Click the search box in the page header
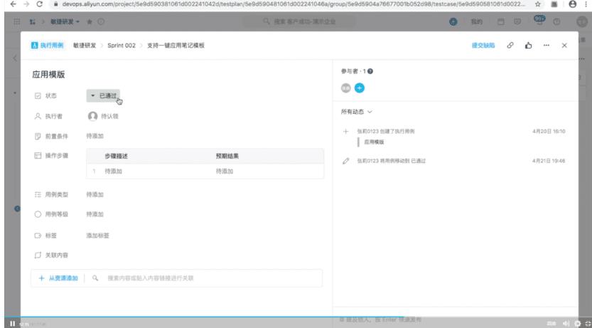Image resolution: width=592 pixels, height=328 pixels. [x=299, y=22]
